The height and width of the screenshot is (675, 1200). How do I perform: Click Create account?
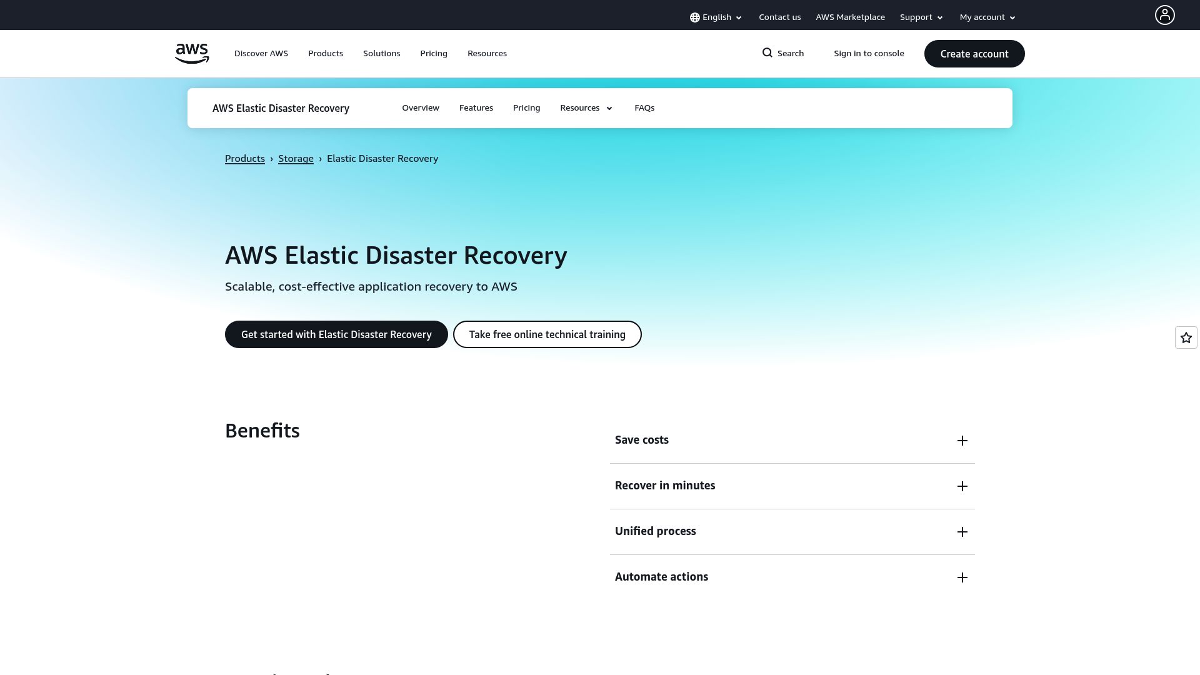[x=974, y=53]
